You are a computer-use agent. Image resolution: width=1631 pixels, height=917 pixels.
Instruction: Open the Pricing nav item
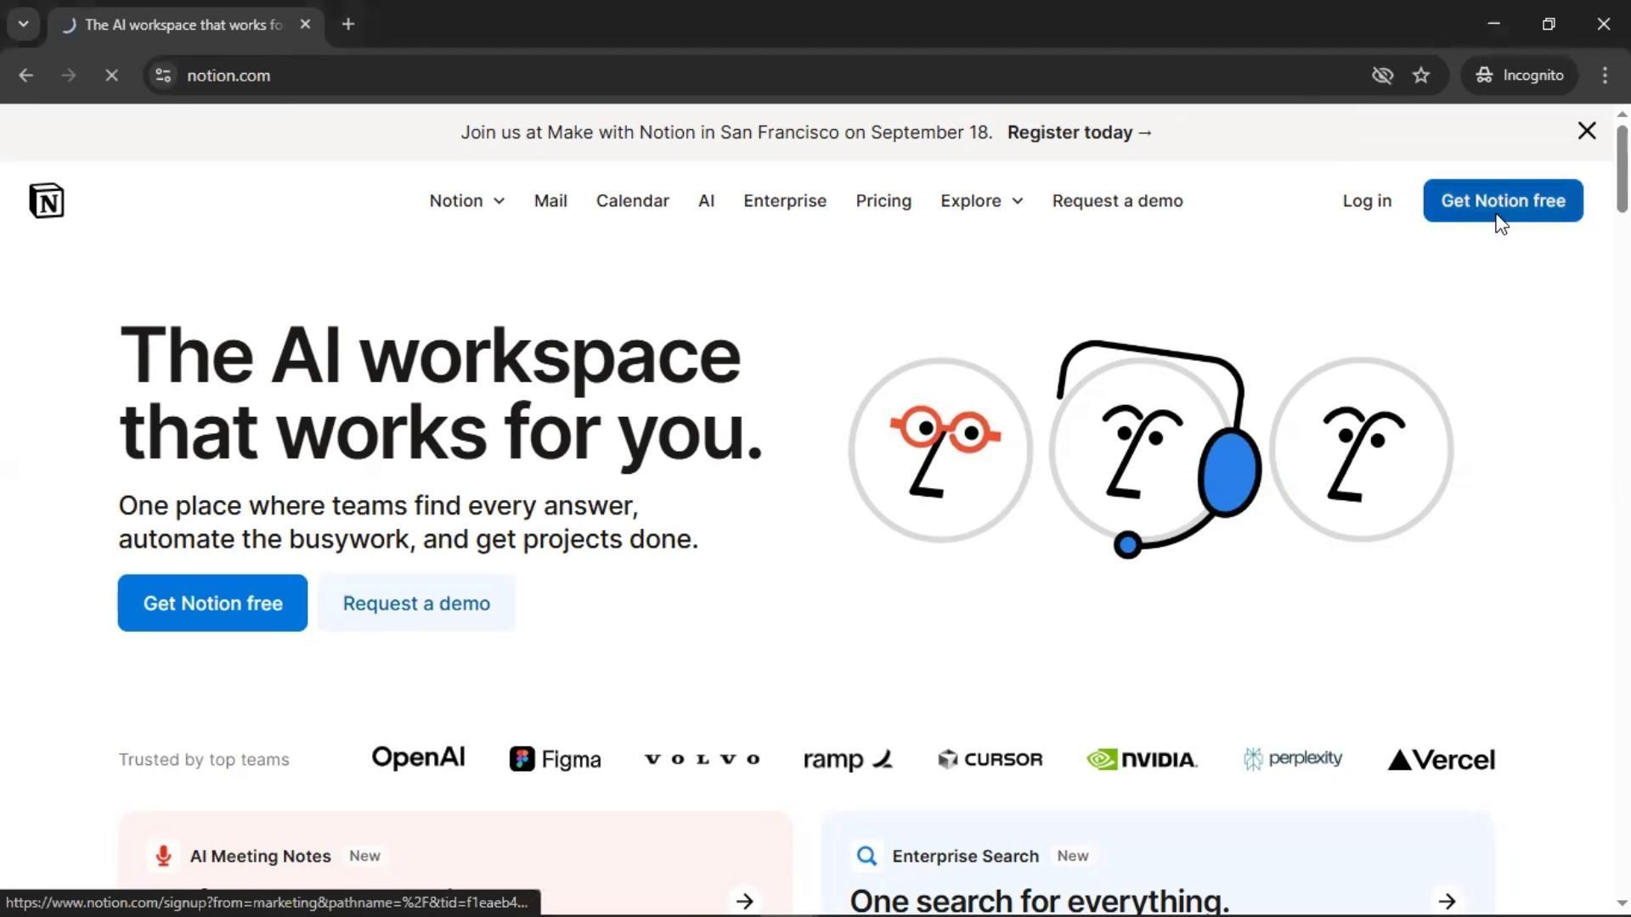click(883, 201)
